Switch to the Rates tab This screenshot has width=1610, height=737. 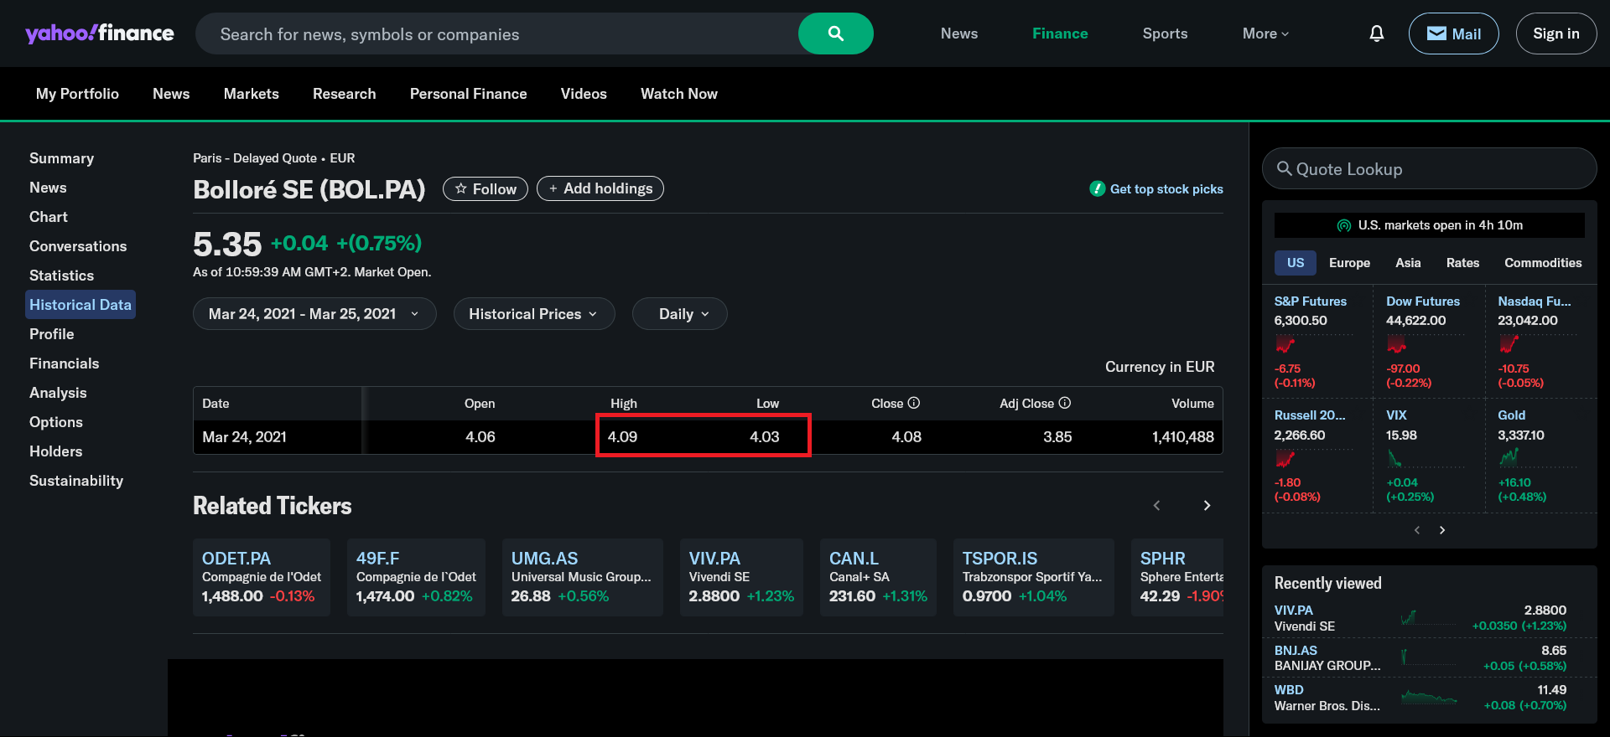1462,263
